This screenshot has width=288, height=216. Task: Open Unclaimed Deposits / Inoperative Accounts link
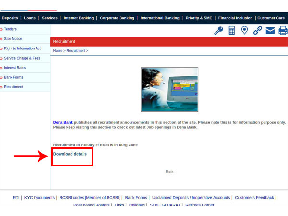coord(191,198)
